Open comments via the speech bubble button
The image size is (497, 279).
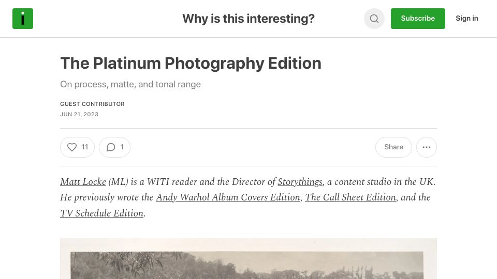114,147
